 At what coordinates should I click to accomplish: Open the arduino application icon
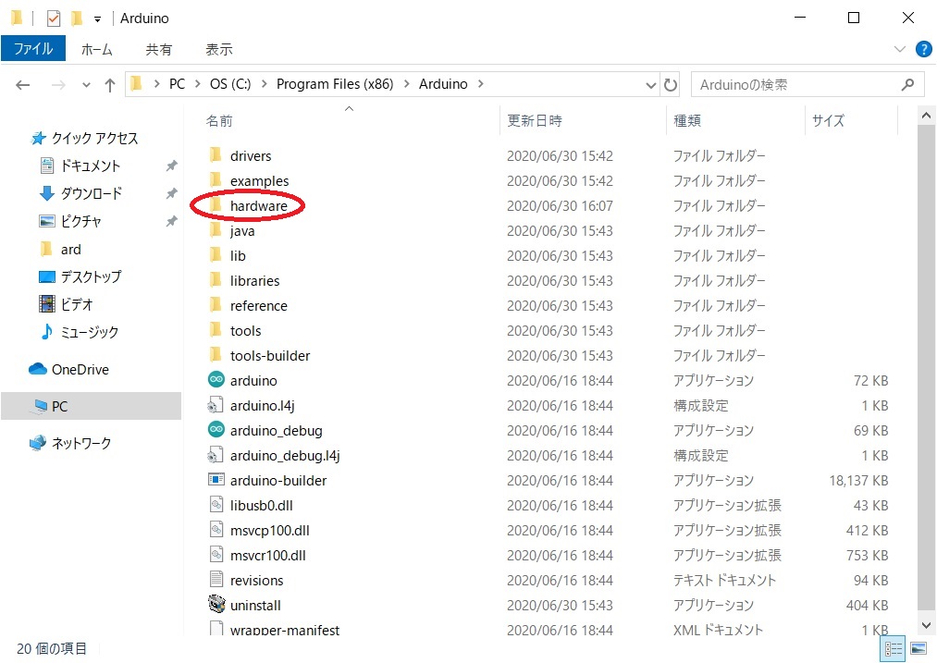(216, 380)
